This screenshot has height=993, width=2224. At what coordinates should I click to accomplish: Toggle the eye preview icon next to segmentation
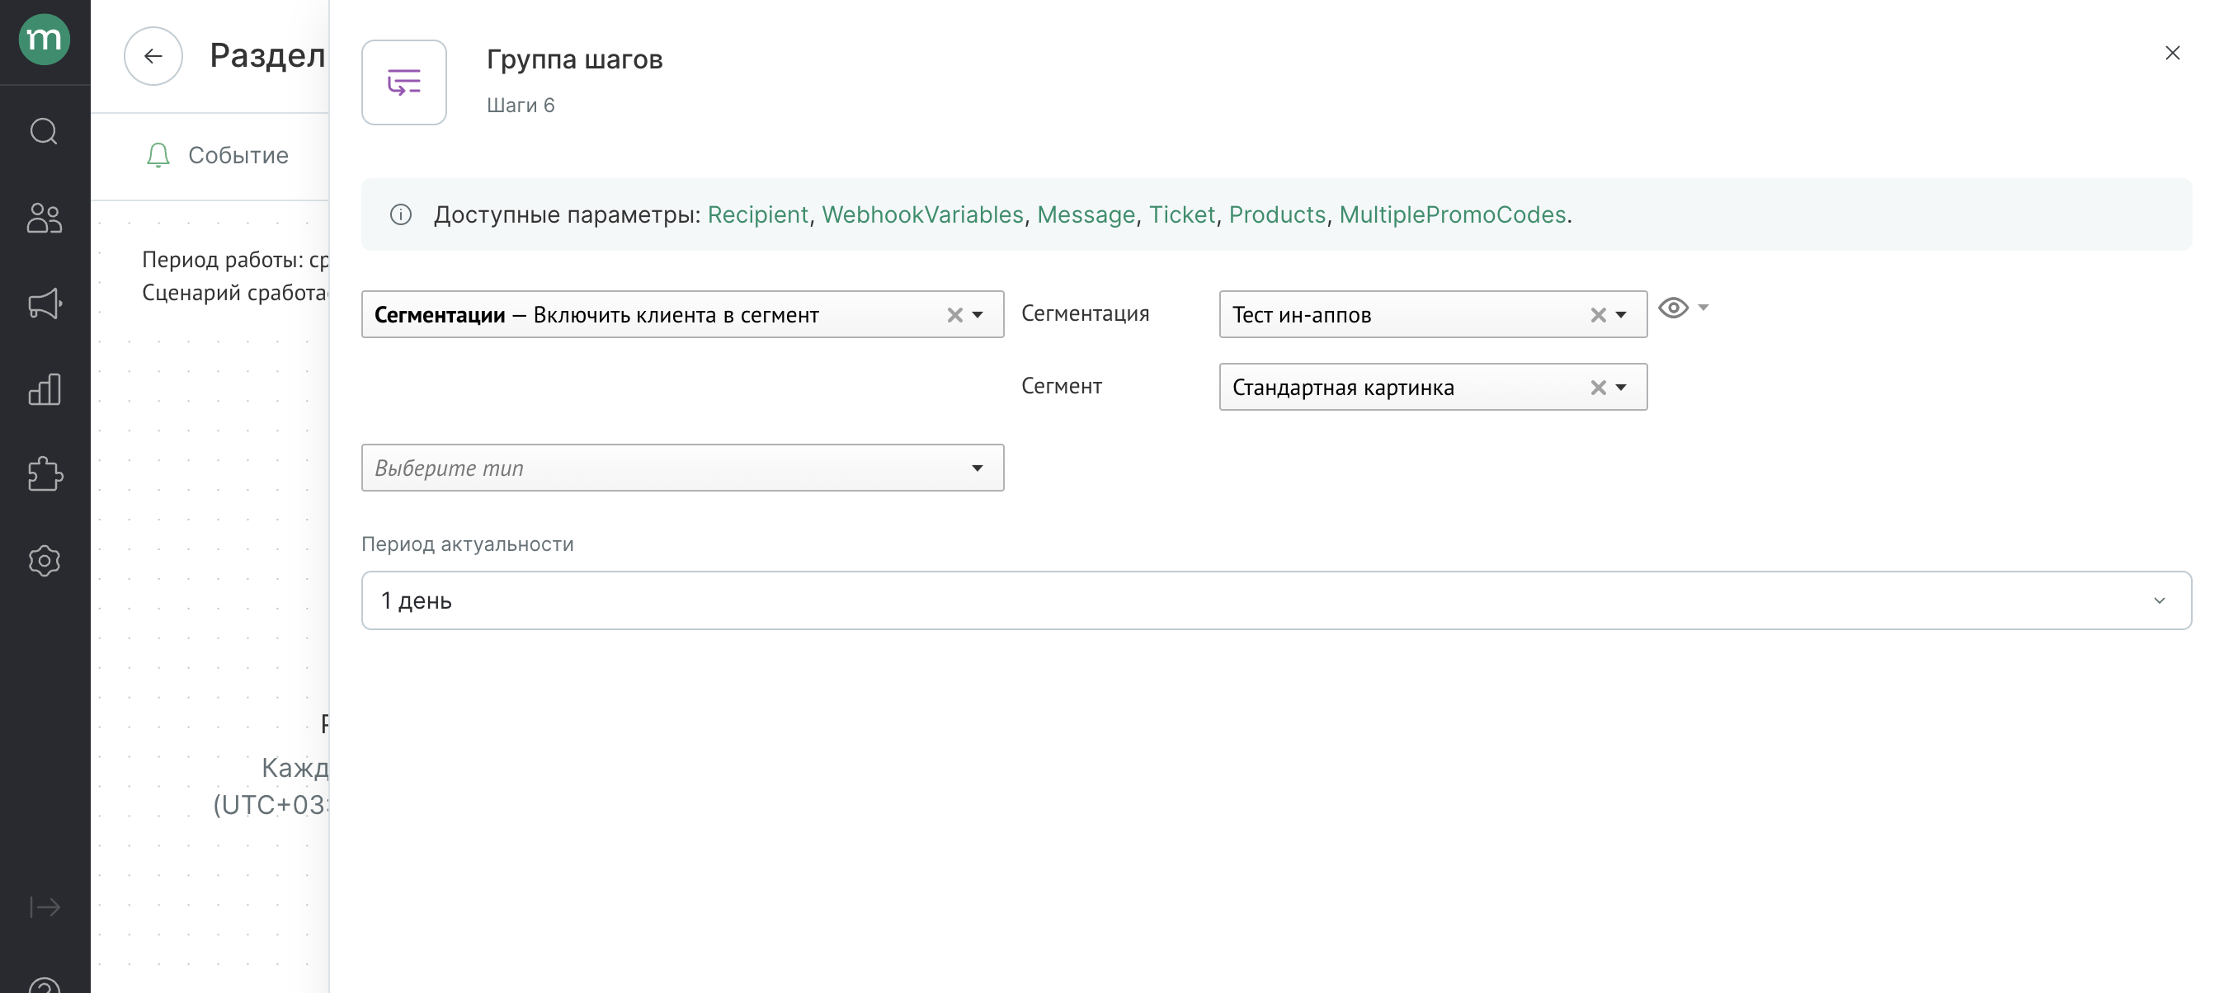tap(1673, 308)
